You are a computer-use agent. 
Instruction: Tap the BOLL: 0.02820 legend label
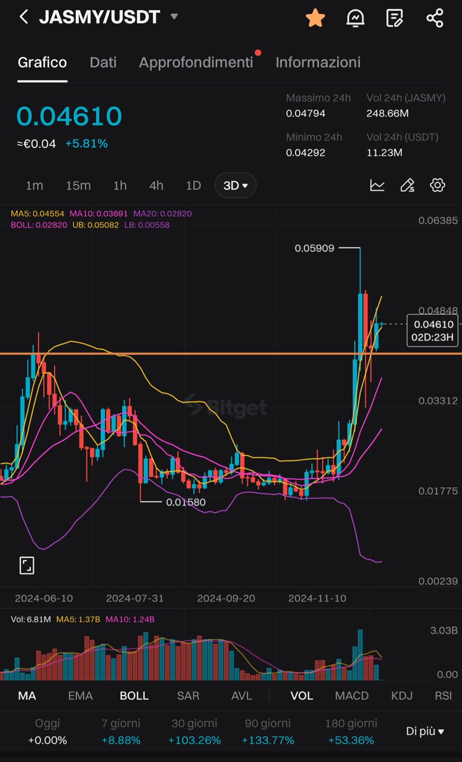(x=39, y=225)
